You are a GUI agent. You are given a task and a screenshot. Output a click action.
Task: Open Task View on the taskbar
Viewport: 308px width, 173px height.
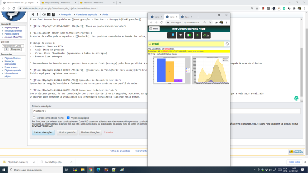[x=67, y=170]
